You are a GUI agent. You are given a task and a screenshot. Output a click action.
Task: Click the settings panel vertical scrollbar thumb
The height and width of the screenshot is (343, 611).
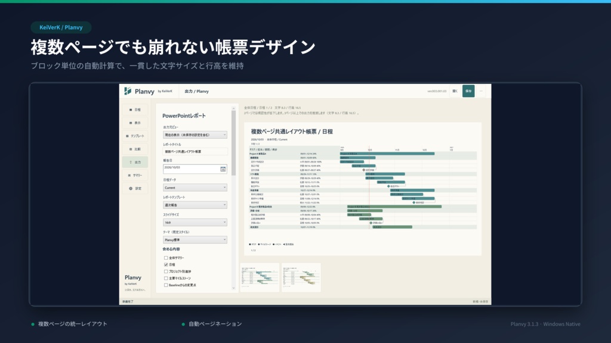point(233,143)
